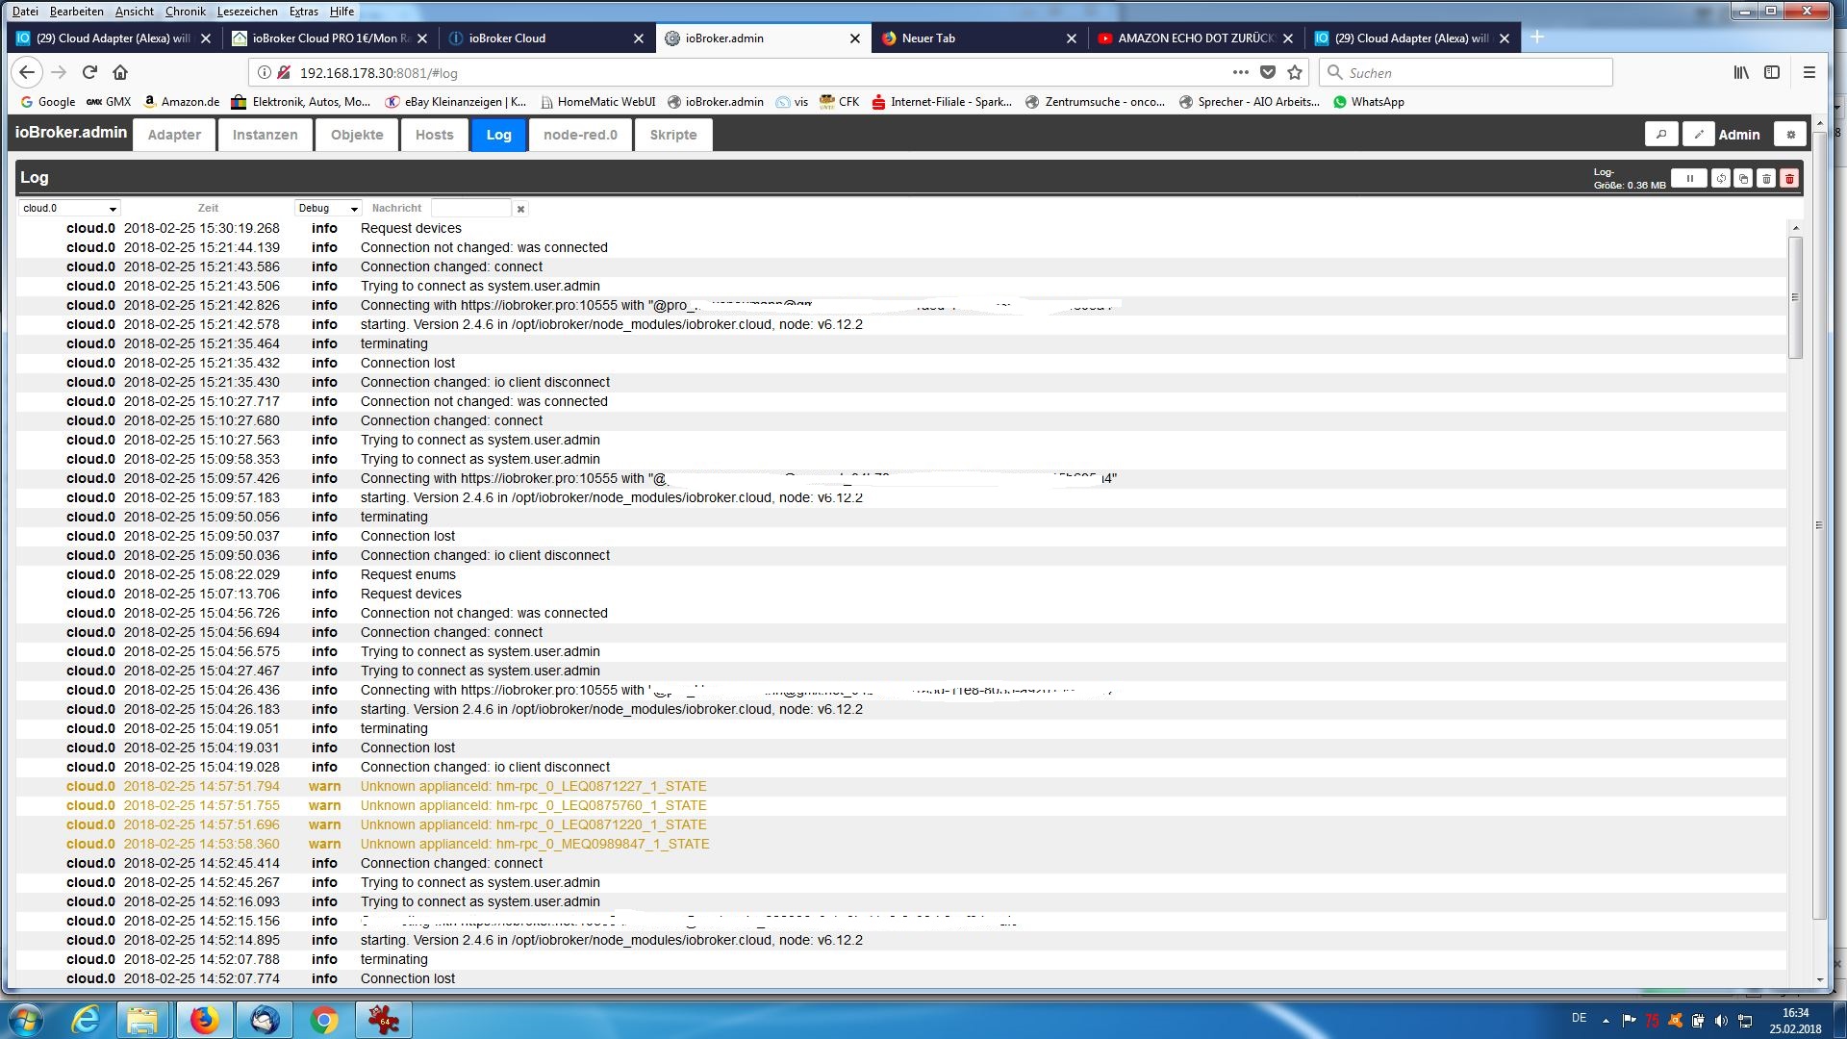Open HomeMatic WebUI bookmark
Viewport: 1847px width, 1039px height.
597,102
